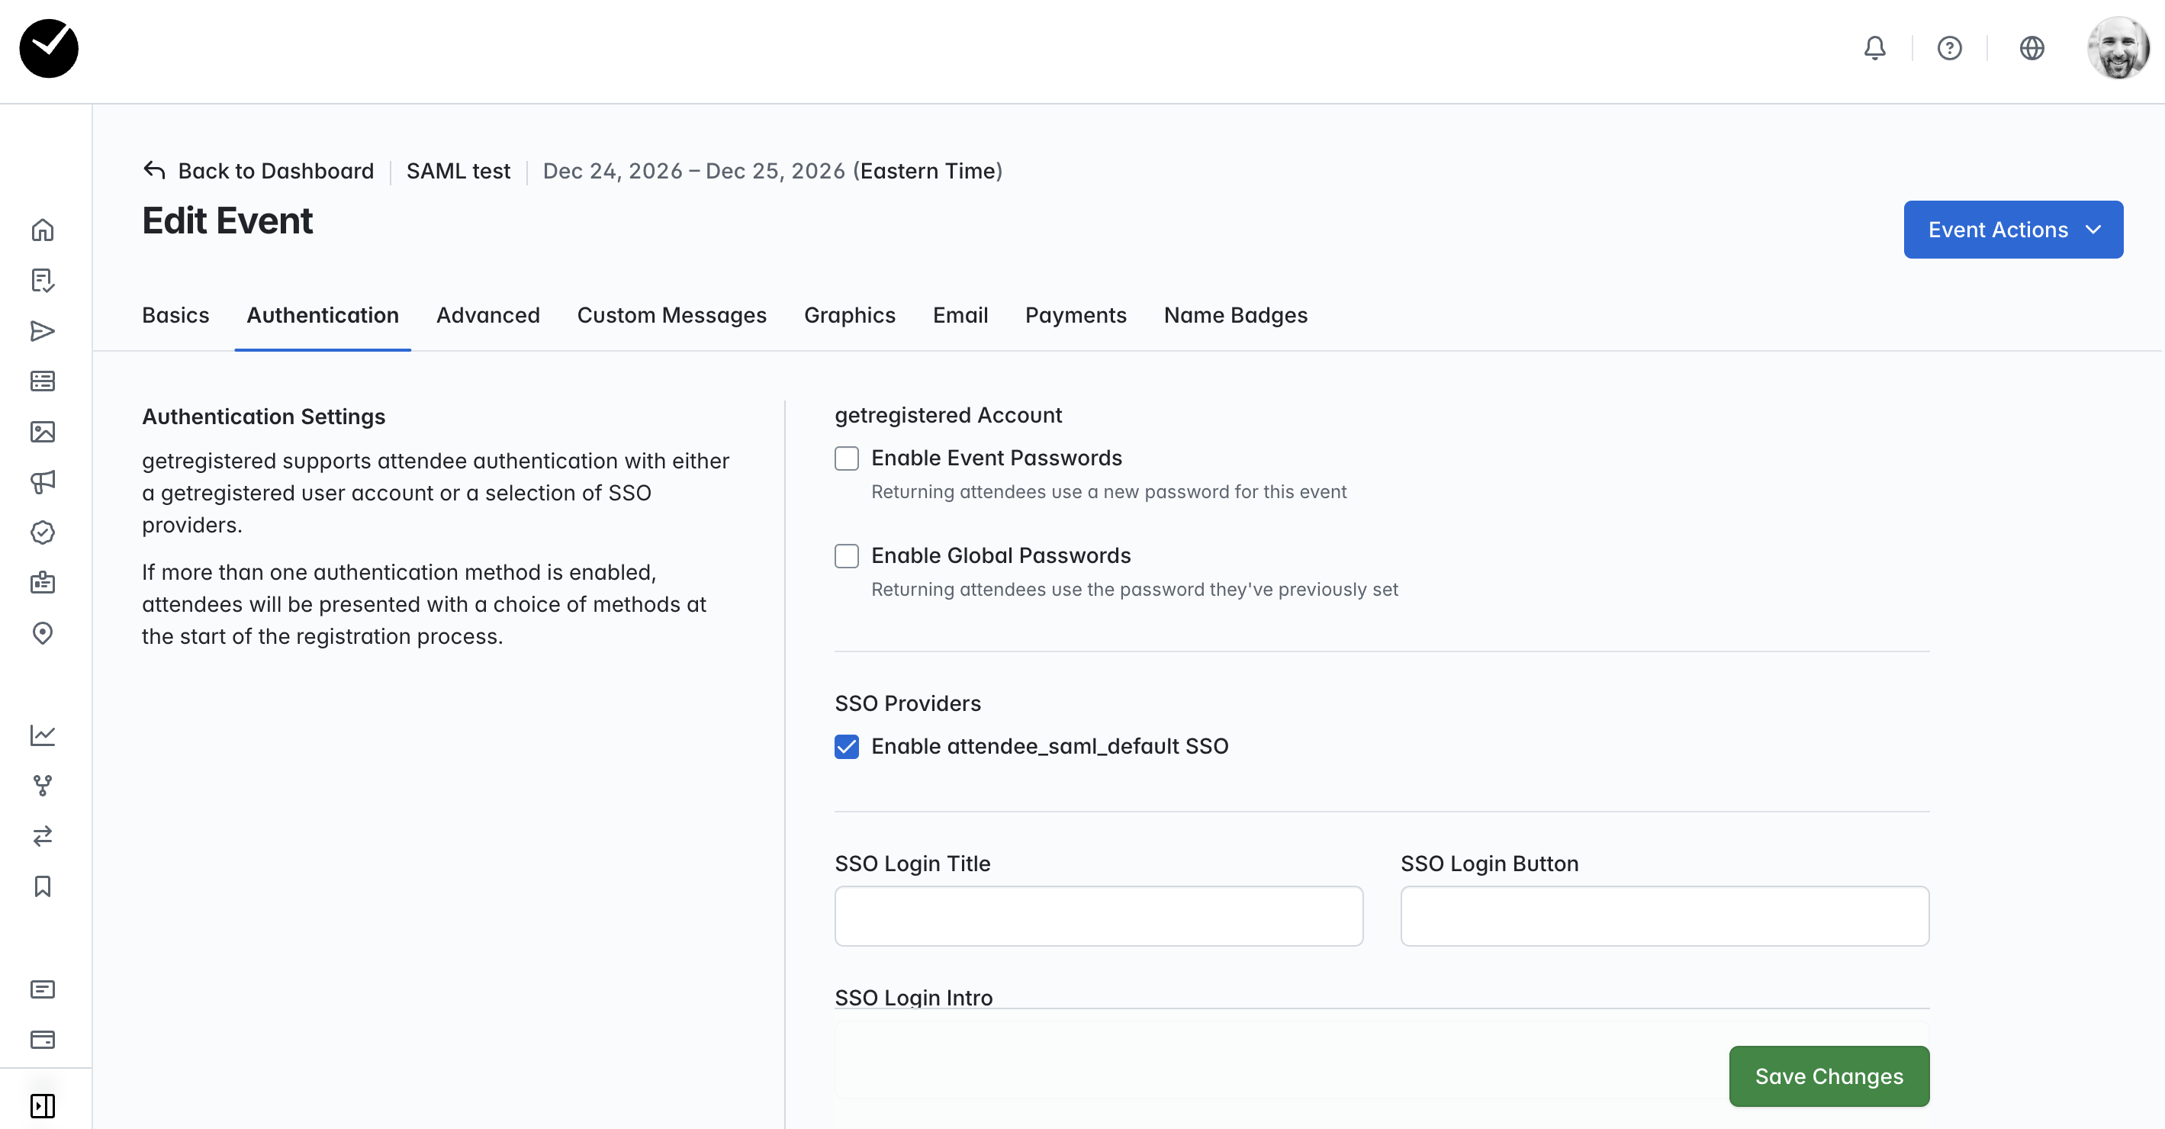Go to the Email tab

960,315
